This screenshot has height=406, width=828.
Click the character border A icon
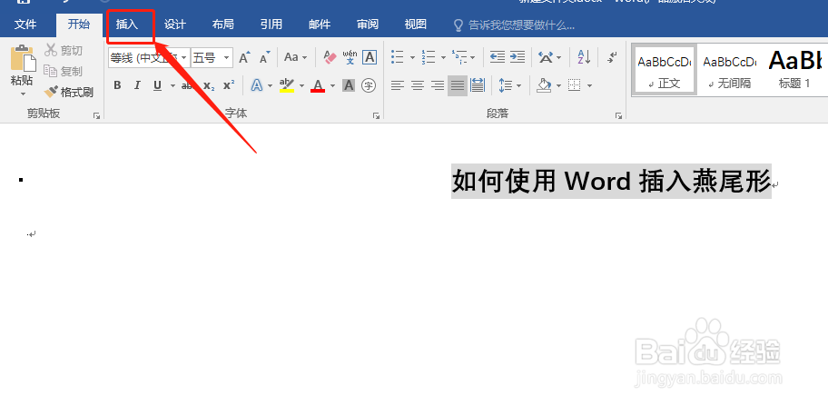tap(370, 57)
